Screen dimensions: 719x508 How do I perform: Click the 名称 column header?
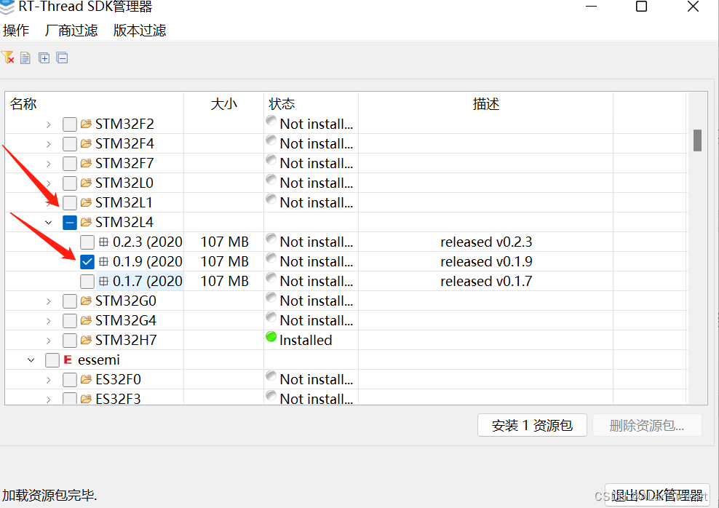coord(95,103)
